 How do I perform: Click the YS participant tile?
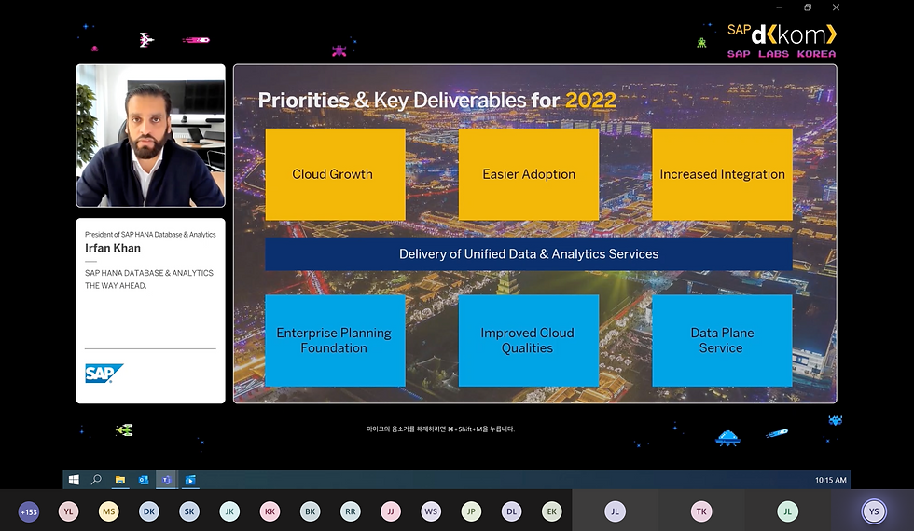pos(874,511)
